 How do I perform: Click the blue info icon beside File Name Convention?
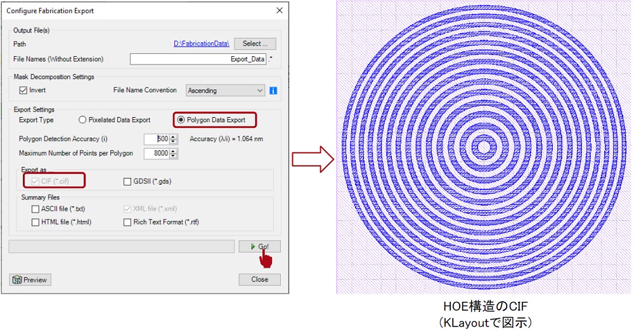tap(273, 91)
